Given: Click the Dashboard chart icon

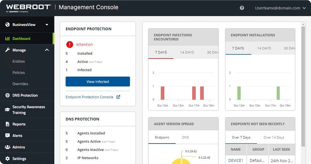Looking at the screenshot, I should tap(8, 38).
